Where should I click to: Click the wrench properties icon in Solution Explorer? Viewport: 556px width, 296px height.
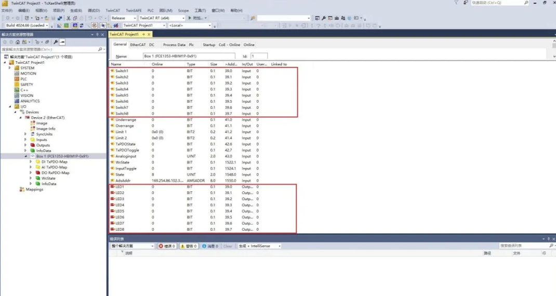(55, 42)
